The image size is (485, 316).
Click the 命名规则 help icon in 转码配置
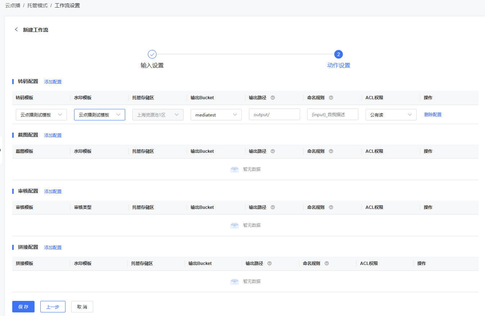[331, 98]
